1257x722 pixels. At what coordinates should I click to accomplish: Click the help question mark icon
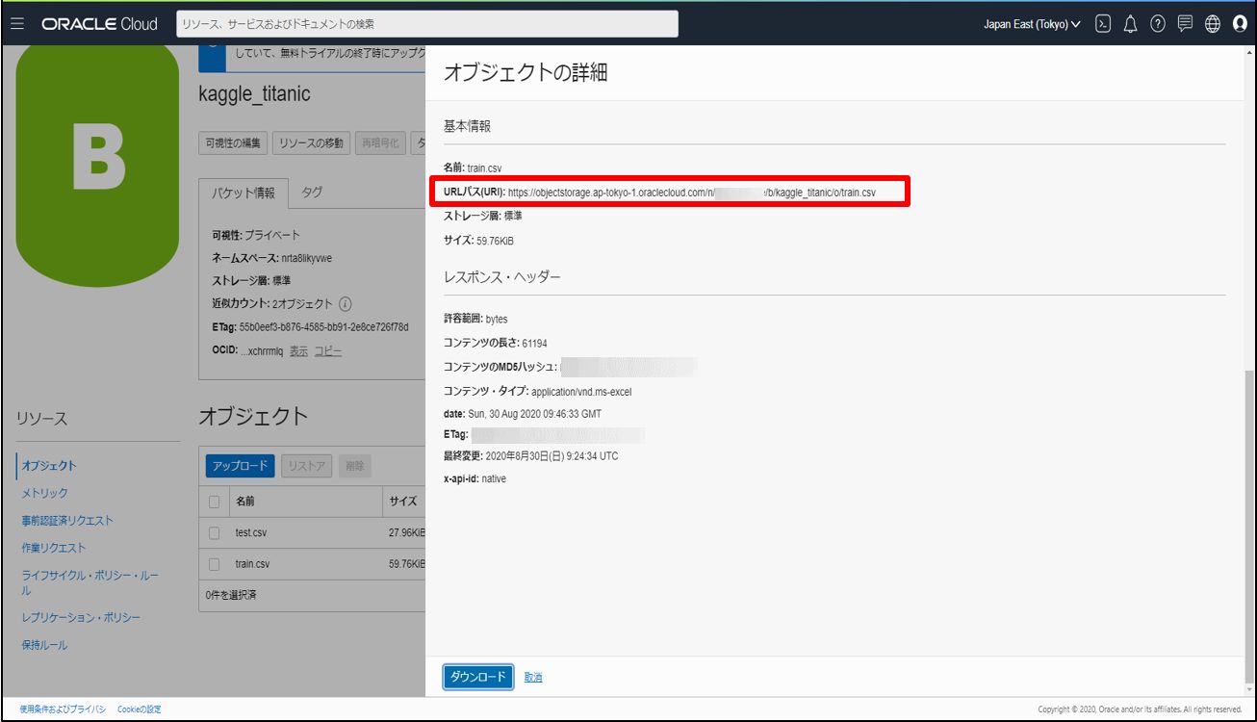point(1158,24)
